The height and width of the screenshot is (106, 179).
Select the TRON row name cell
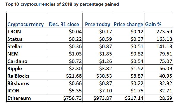pyautogui.click(x=15, y=32)
